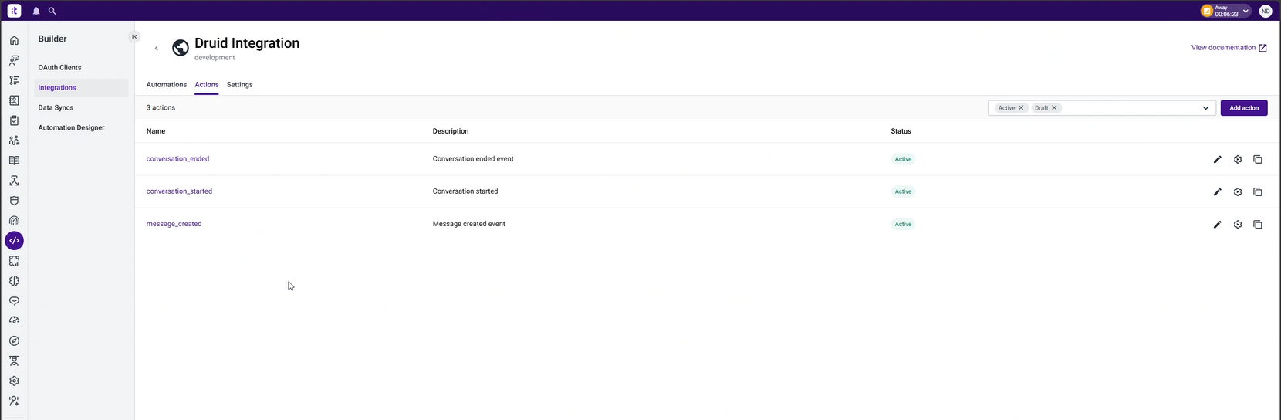The width and height of the screenshot is (1281, 420).
Task: Click the highlighted Builder code icon
Action: [x=14, y=241]
